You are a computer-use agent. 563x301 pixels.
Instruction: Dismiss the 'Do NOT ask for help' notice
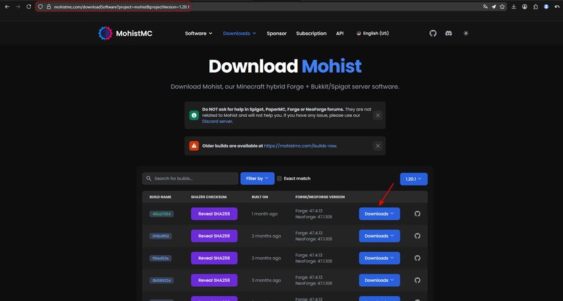coord(377,115)
